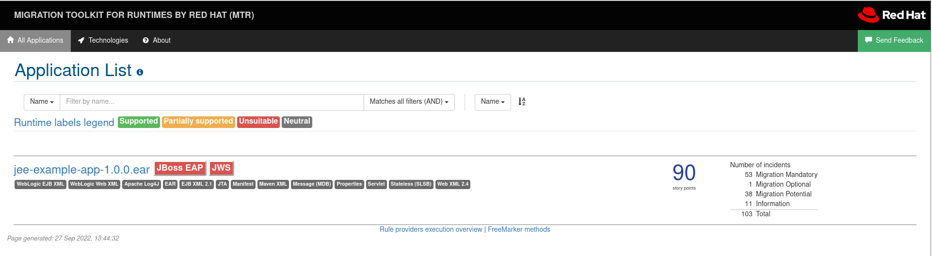Click the Servlet technology tag
This screenshot has width=932, height=256.
(376, 184)
